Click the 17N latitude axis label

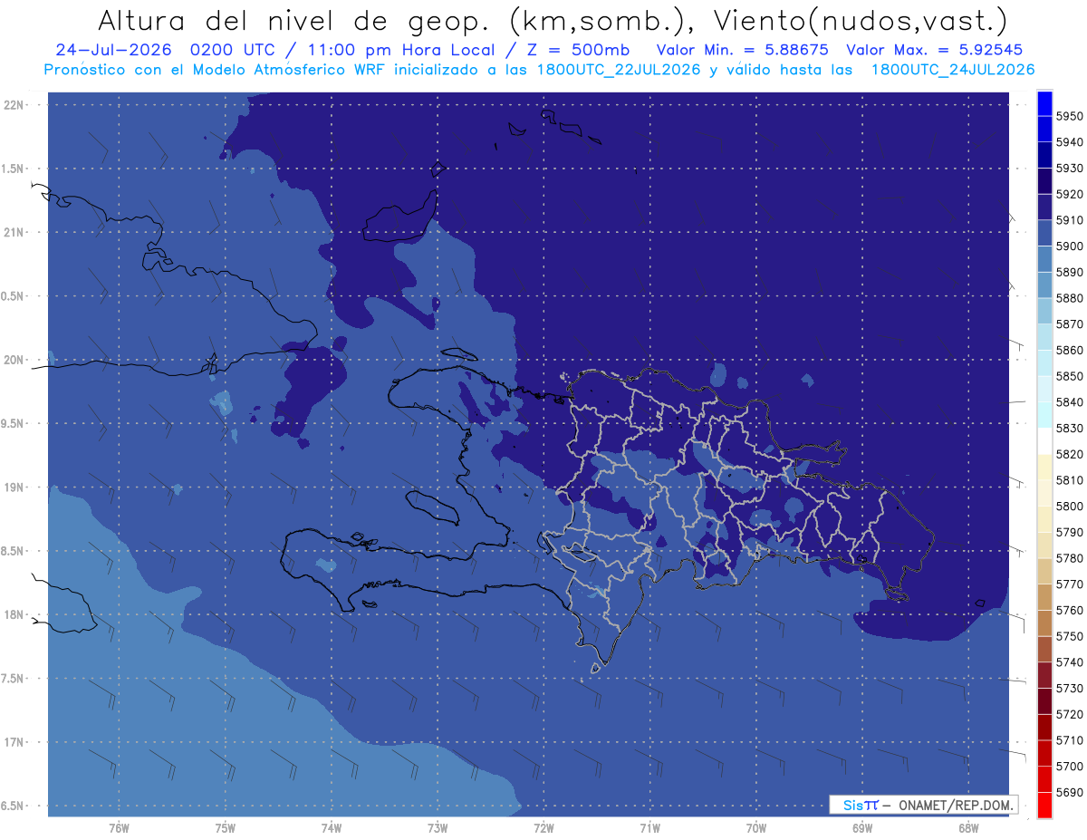click(13, 742)
